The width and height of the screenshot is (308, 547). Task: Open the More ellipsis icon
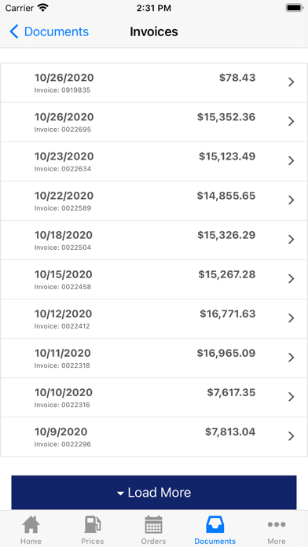277,524
